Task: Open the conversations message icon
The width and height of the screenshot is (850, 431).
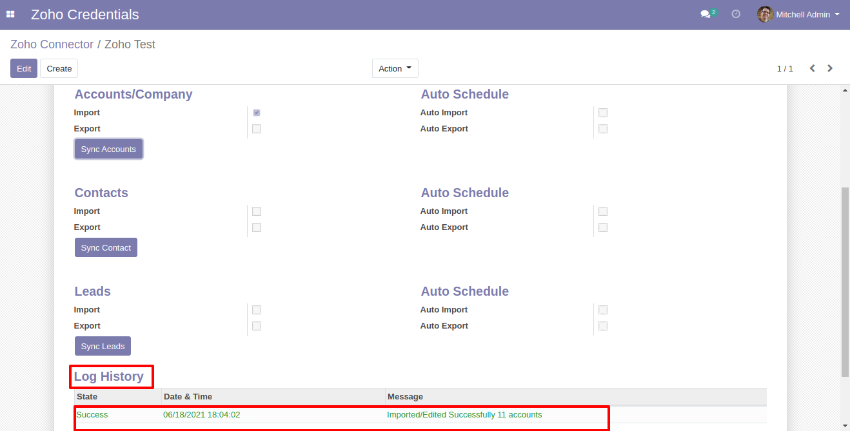Action: tap(706, 14)
